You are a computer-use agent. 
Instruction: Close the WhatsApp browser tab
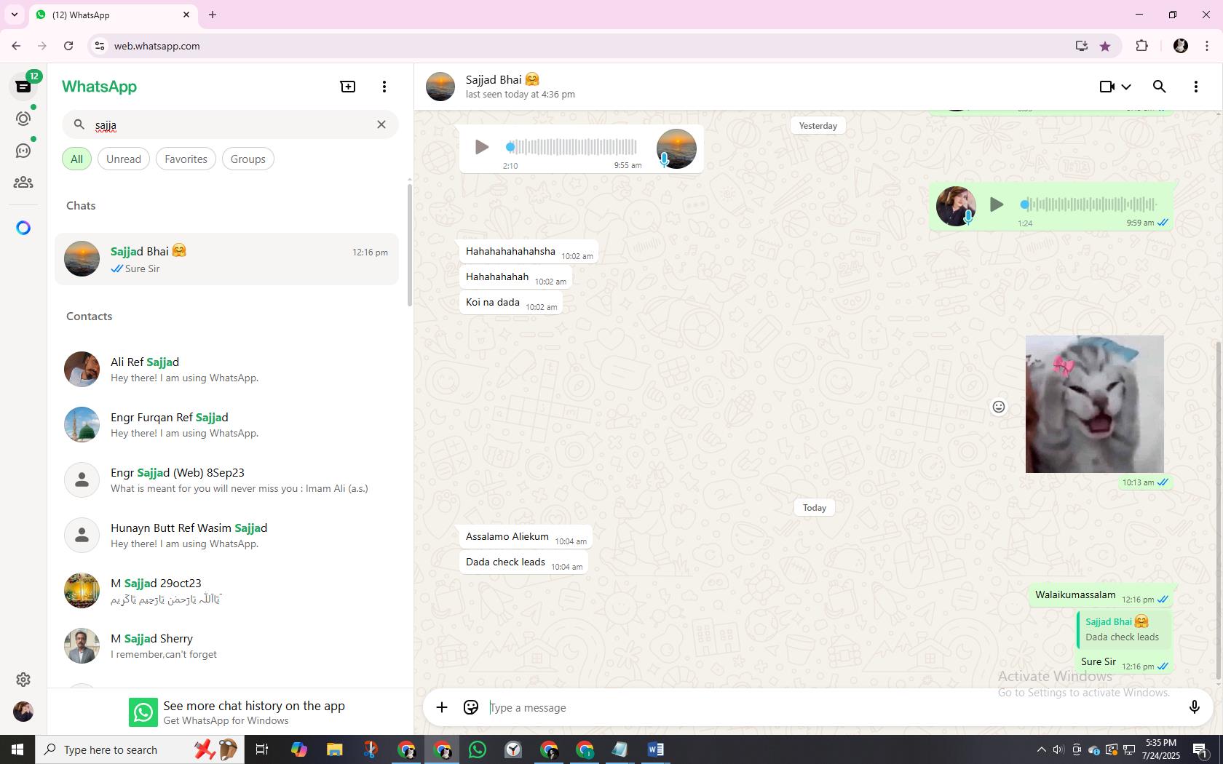(x=186, y=15)
